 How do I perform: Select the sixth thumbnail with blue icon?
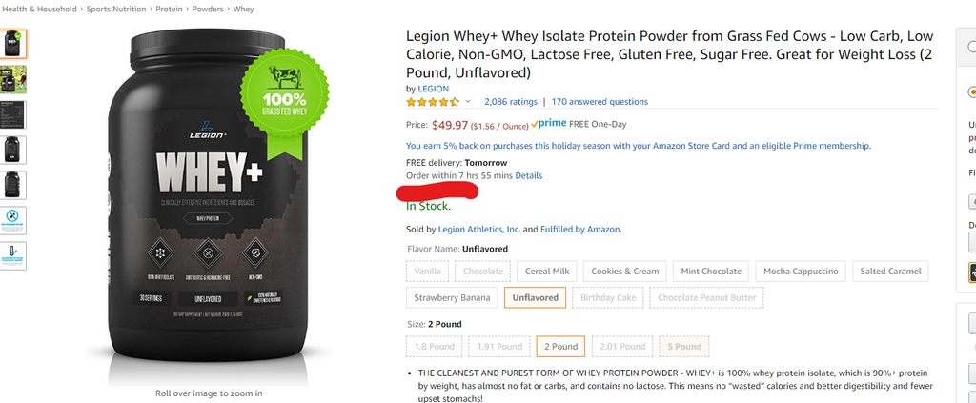point(13,220)
